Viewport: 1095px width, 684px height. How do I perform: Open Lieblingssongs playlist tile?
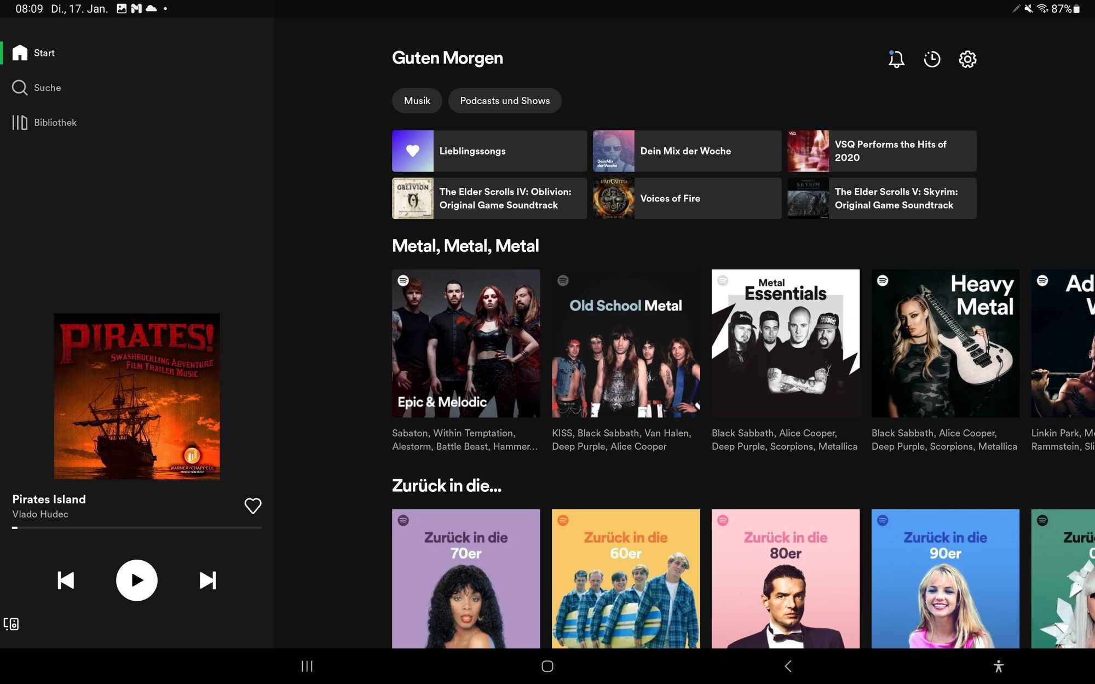point(489,151)
